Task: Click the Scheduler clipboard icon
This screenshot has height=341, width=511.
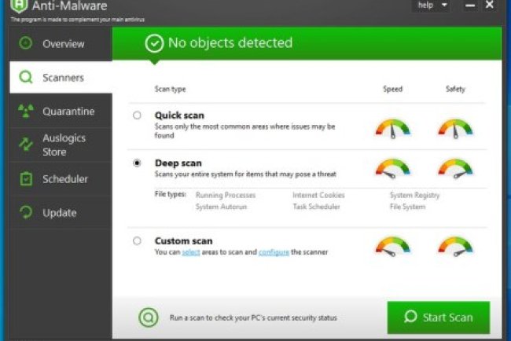Action: (x=26, y=178)
